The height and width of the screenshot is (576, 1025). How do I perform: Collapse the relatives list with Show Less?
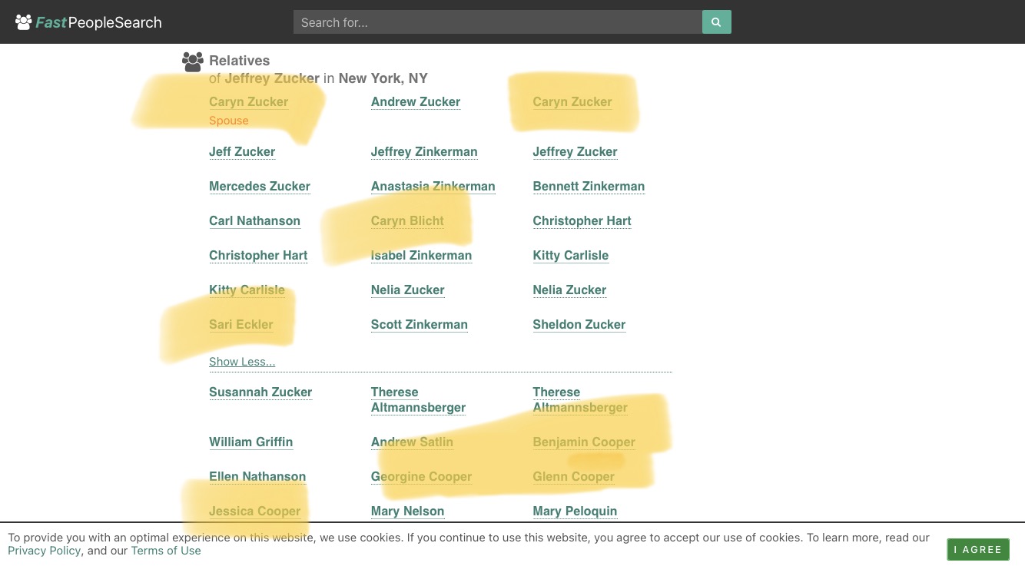click(242, 362)
